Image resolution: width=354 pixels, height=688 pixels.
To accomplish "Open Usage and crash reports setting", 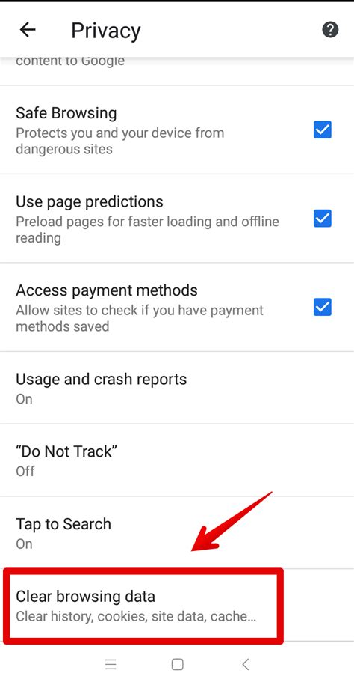I will [177, 388].
